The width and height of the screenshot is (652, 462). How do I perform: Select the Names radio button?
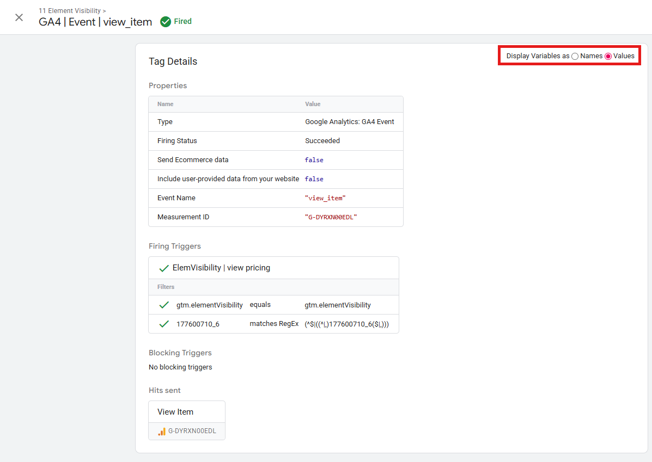[575, 56]
